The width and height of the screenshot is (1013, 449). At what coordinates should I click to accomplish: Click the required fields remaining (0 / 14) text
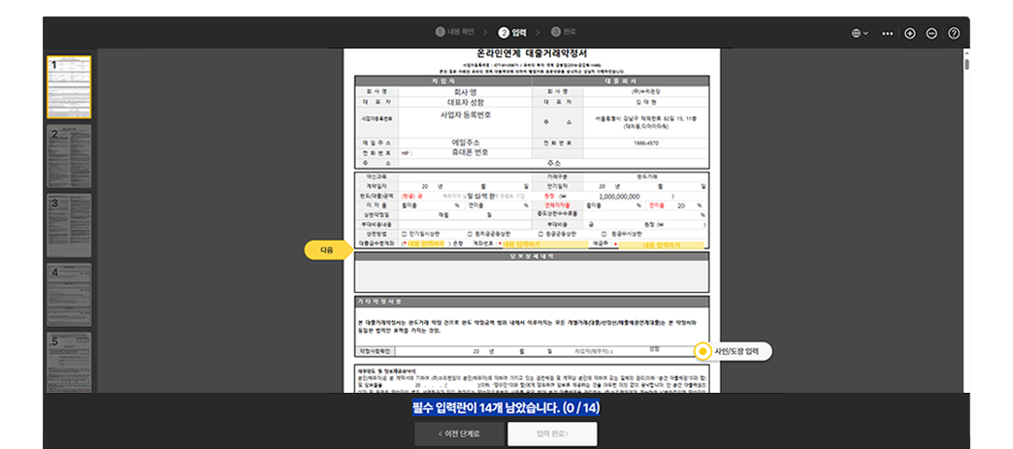[506, 408]
